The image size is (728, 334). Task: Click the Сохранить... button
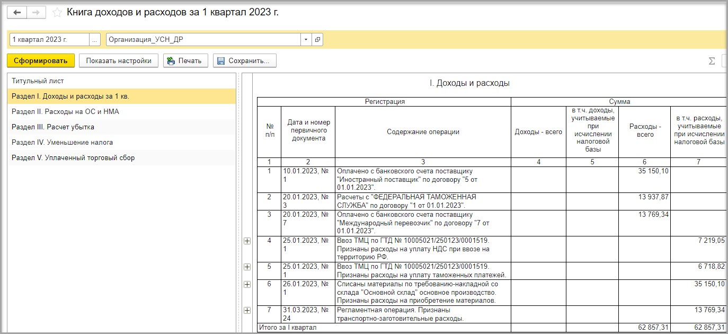coord(244,61)
